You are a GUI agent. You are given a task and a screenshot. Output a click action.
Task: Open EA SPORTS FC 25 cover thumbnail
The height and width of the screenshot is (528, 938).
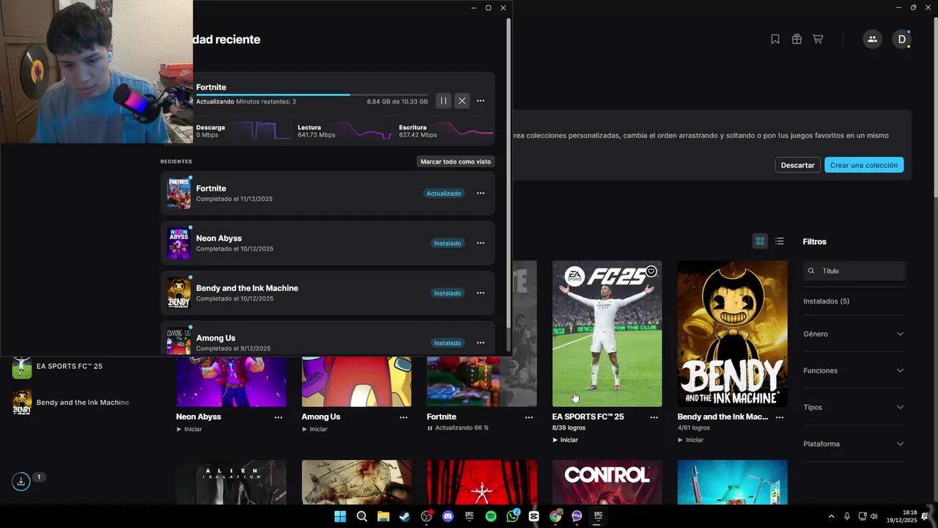[607, 334]
